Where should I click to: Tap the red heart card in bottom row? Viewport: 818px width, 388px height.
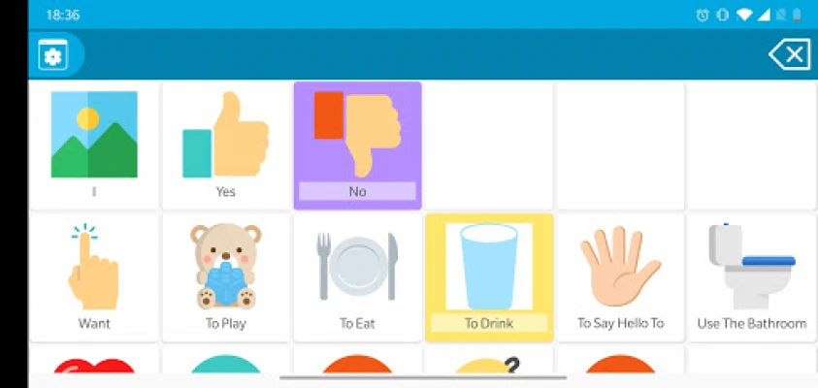pyautogui.click(x=94, y=360)
